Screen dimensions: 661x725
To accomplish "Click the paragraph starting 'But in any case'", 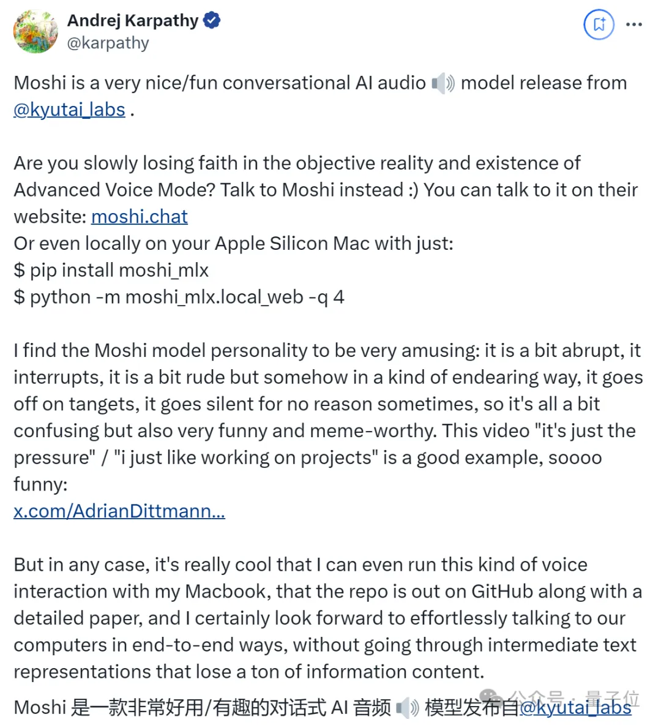I will (x=327, y=618).
